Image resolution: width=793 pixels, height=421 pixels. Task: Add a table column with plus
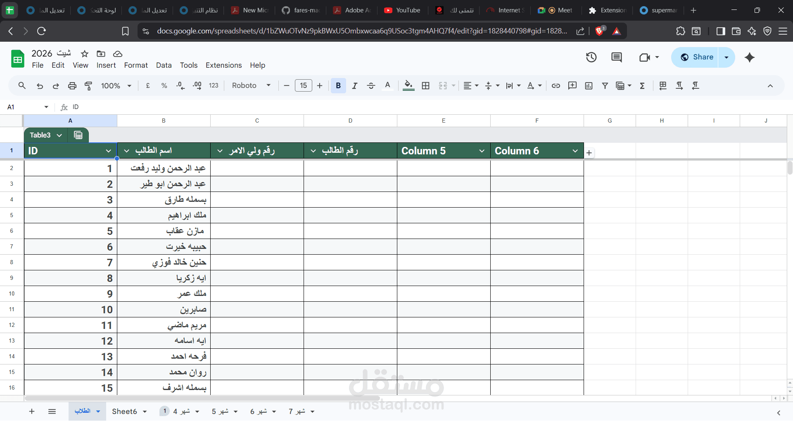coord(589,153)
